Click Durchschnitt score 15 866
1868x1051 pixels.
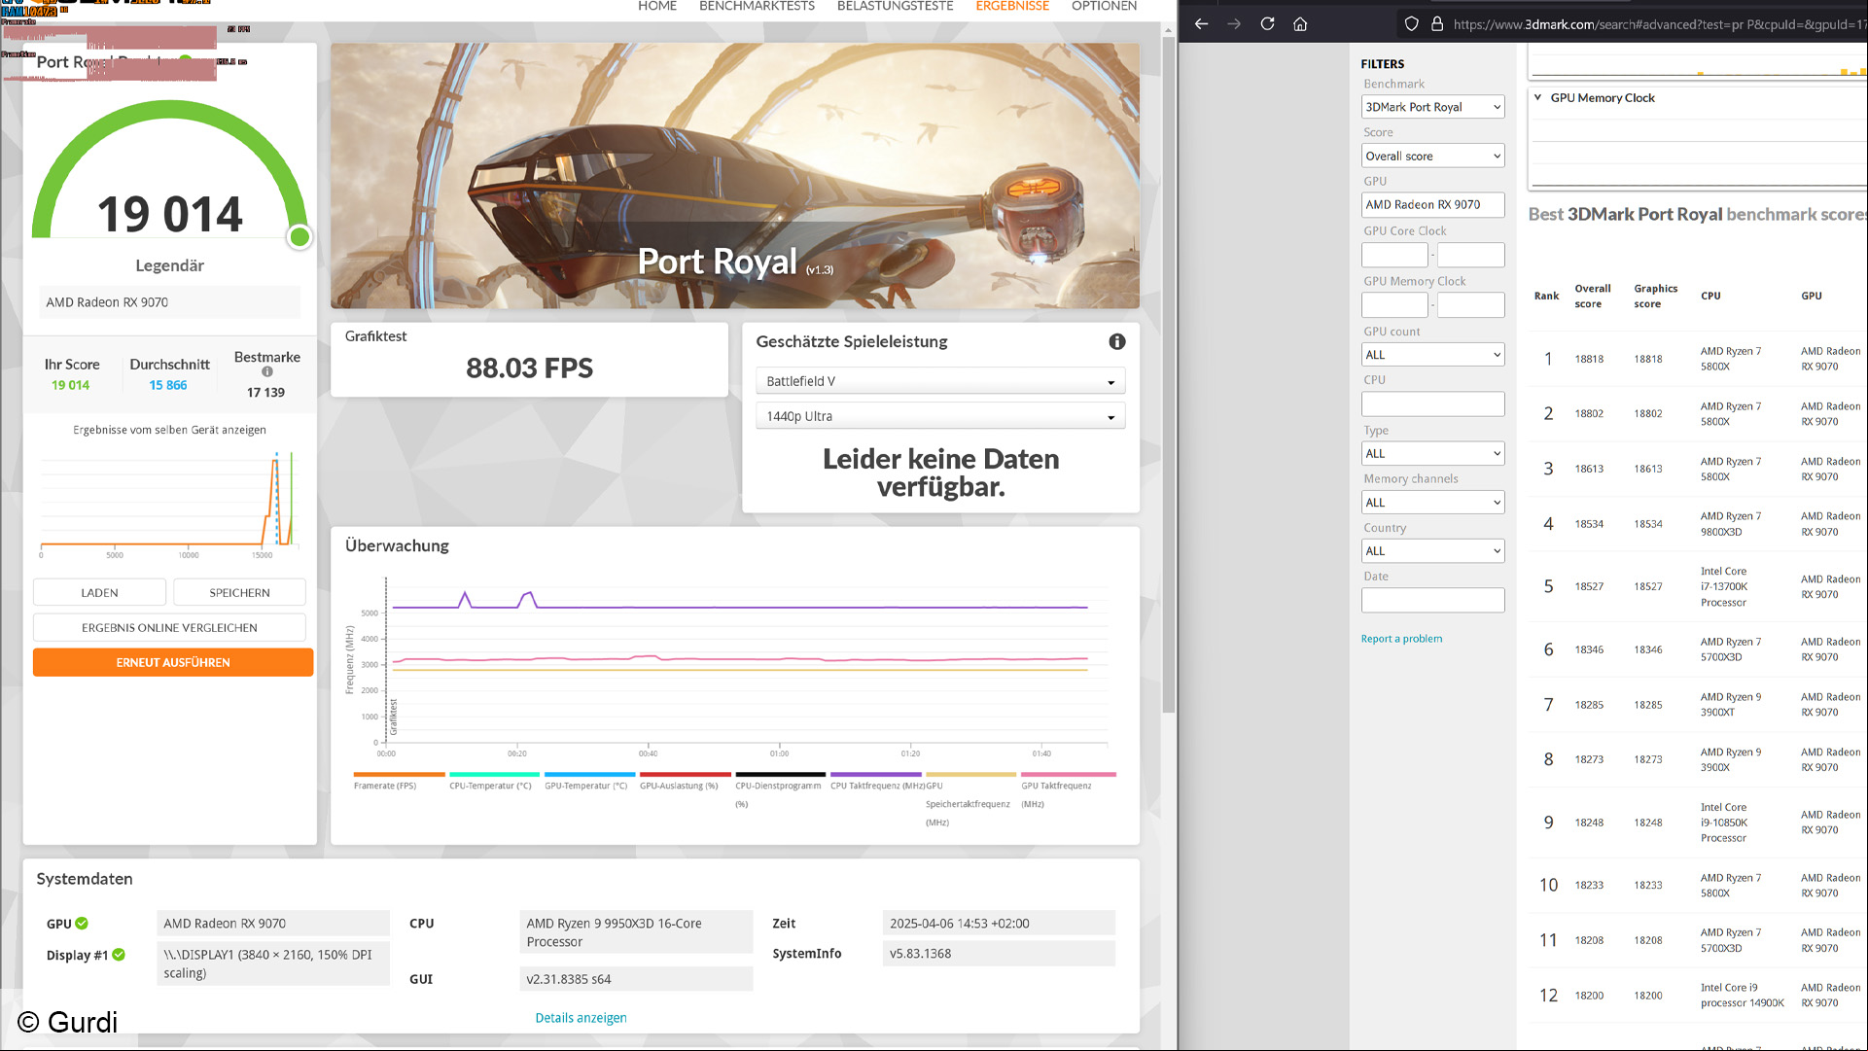click(168, 386)
